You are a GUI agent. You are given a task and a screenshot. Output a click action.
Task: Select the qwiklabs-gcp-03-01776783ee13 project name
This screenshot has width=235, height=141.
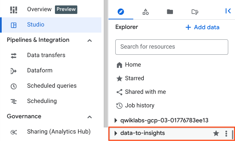pos(164,120)
